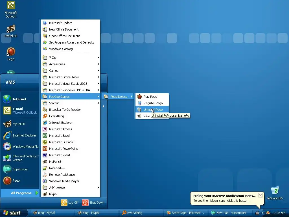Choose New Office Document entry
Image resolution: width=289 pixels, height=217 pixels.
pyautogui.click(x=71, y=29)
